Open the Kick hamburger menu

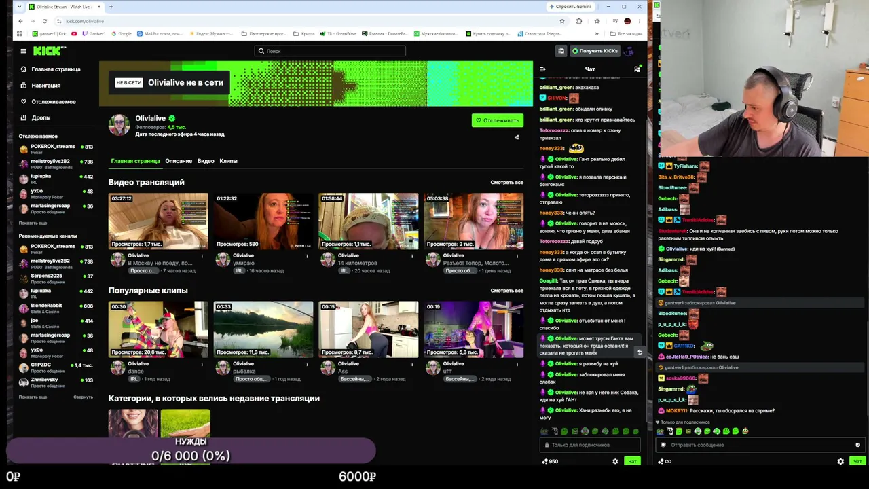coord(23,51)
